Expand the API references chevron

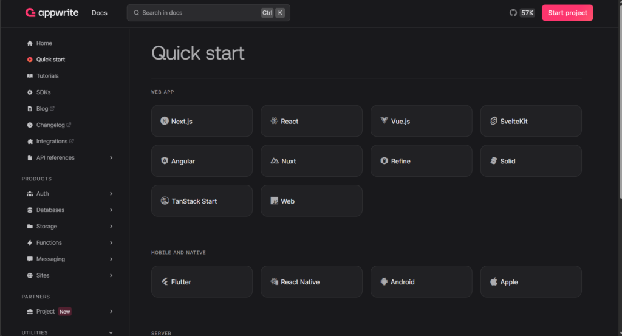(x=111, y=157)
